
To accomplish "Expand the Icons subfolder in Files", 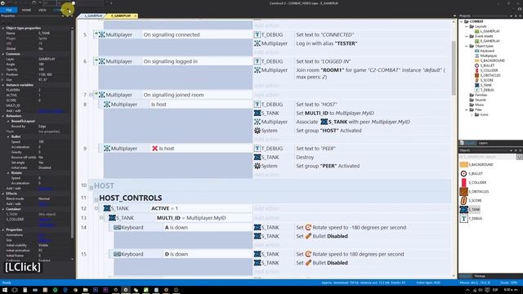I will 472,114.
